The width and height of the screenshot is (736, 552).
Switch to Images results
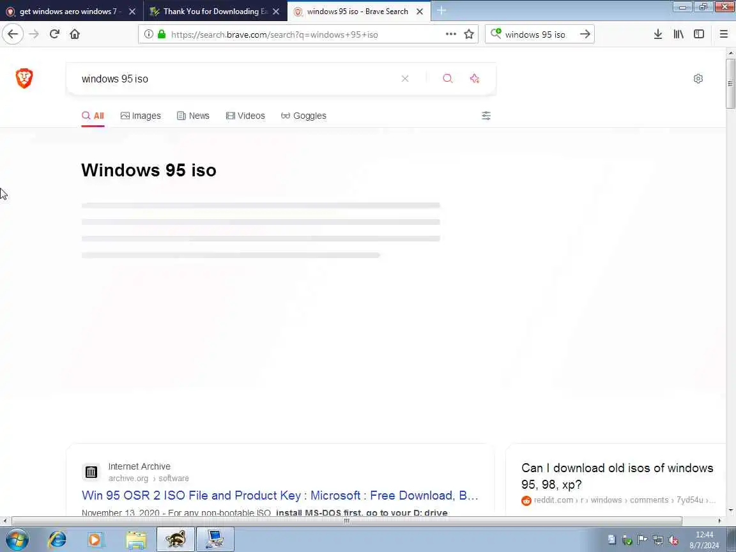[x=141, y=116]
